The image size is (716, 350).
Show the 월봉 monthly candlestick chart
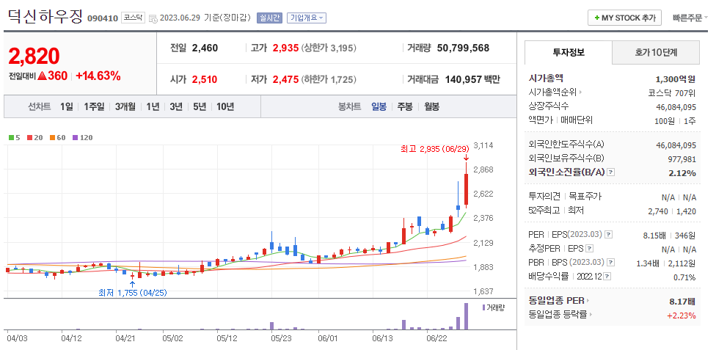click(x=431, y=106)
